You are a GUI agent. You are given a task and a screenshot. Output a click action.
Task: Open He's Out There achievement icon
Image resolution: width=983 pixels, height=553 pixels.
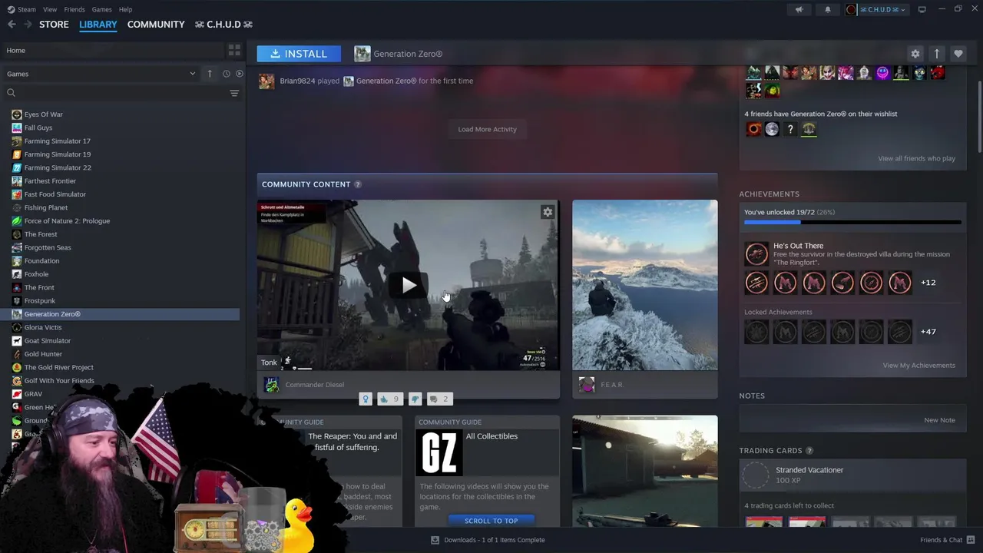tap(756, 253)
